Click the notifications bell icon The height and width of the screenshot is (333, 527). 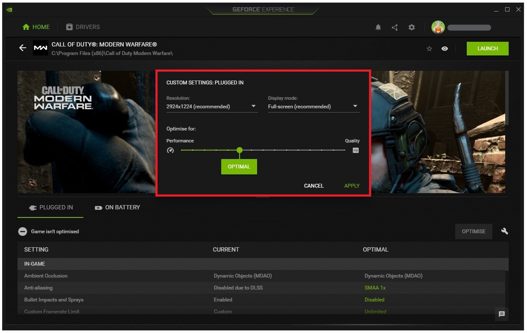378,27
